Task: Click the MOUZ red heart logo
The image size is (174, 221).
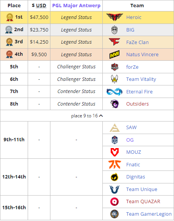Action: click(114, 152)
